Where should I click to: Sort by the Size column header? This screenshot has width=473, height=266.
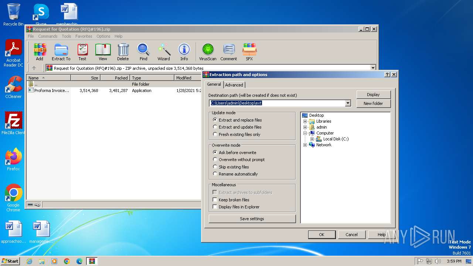coord(85,78)
